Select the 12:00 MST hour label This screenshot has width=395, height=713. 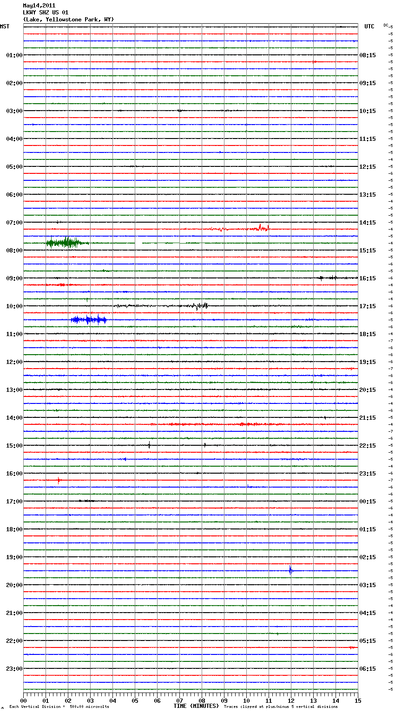coord(14,362)
